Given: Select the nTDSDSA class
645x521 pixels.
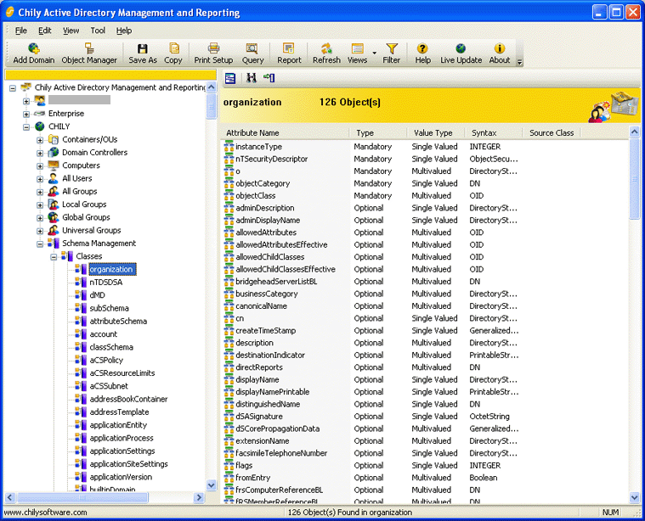Looking at the screenshot, I should [x=106, y=283].
